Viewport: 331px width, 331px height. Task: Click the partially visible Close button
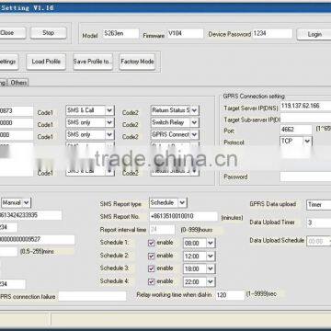pyautogui.click(x=12, y=33)
